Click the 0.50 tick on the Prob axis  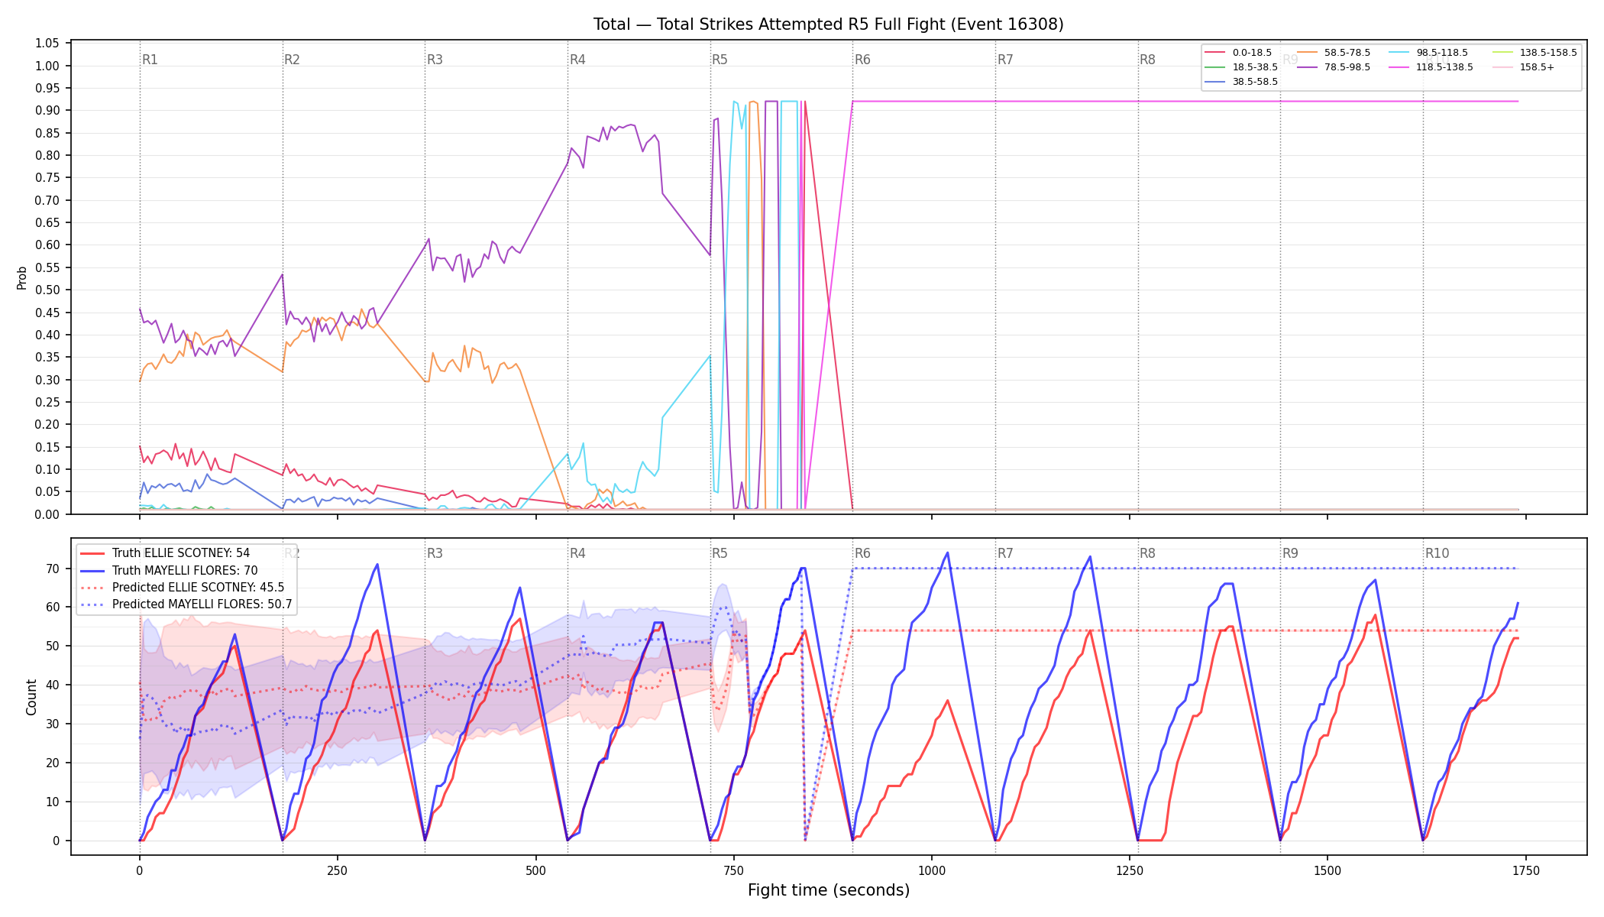(47, 290)
